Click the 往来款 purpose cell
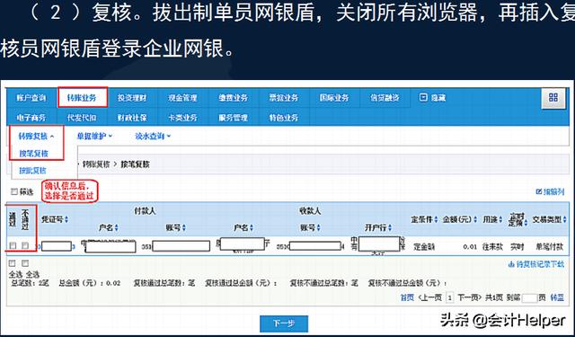This screenshot has width=575, height=337. (492, 247)
